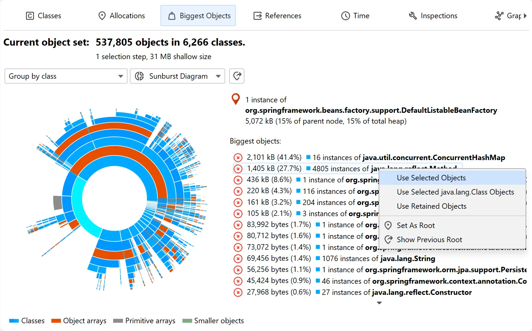Select the 1076 instances of java.lang.String row
The width and height of the screenshot is (532, 331).
[x=378, y=259]
